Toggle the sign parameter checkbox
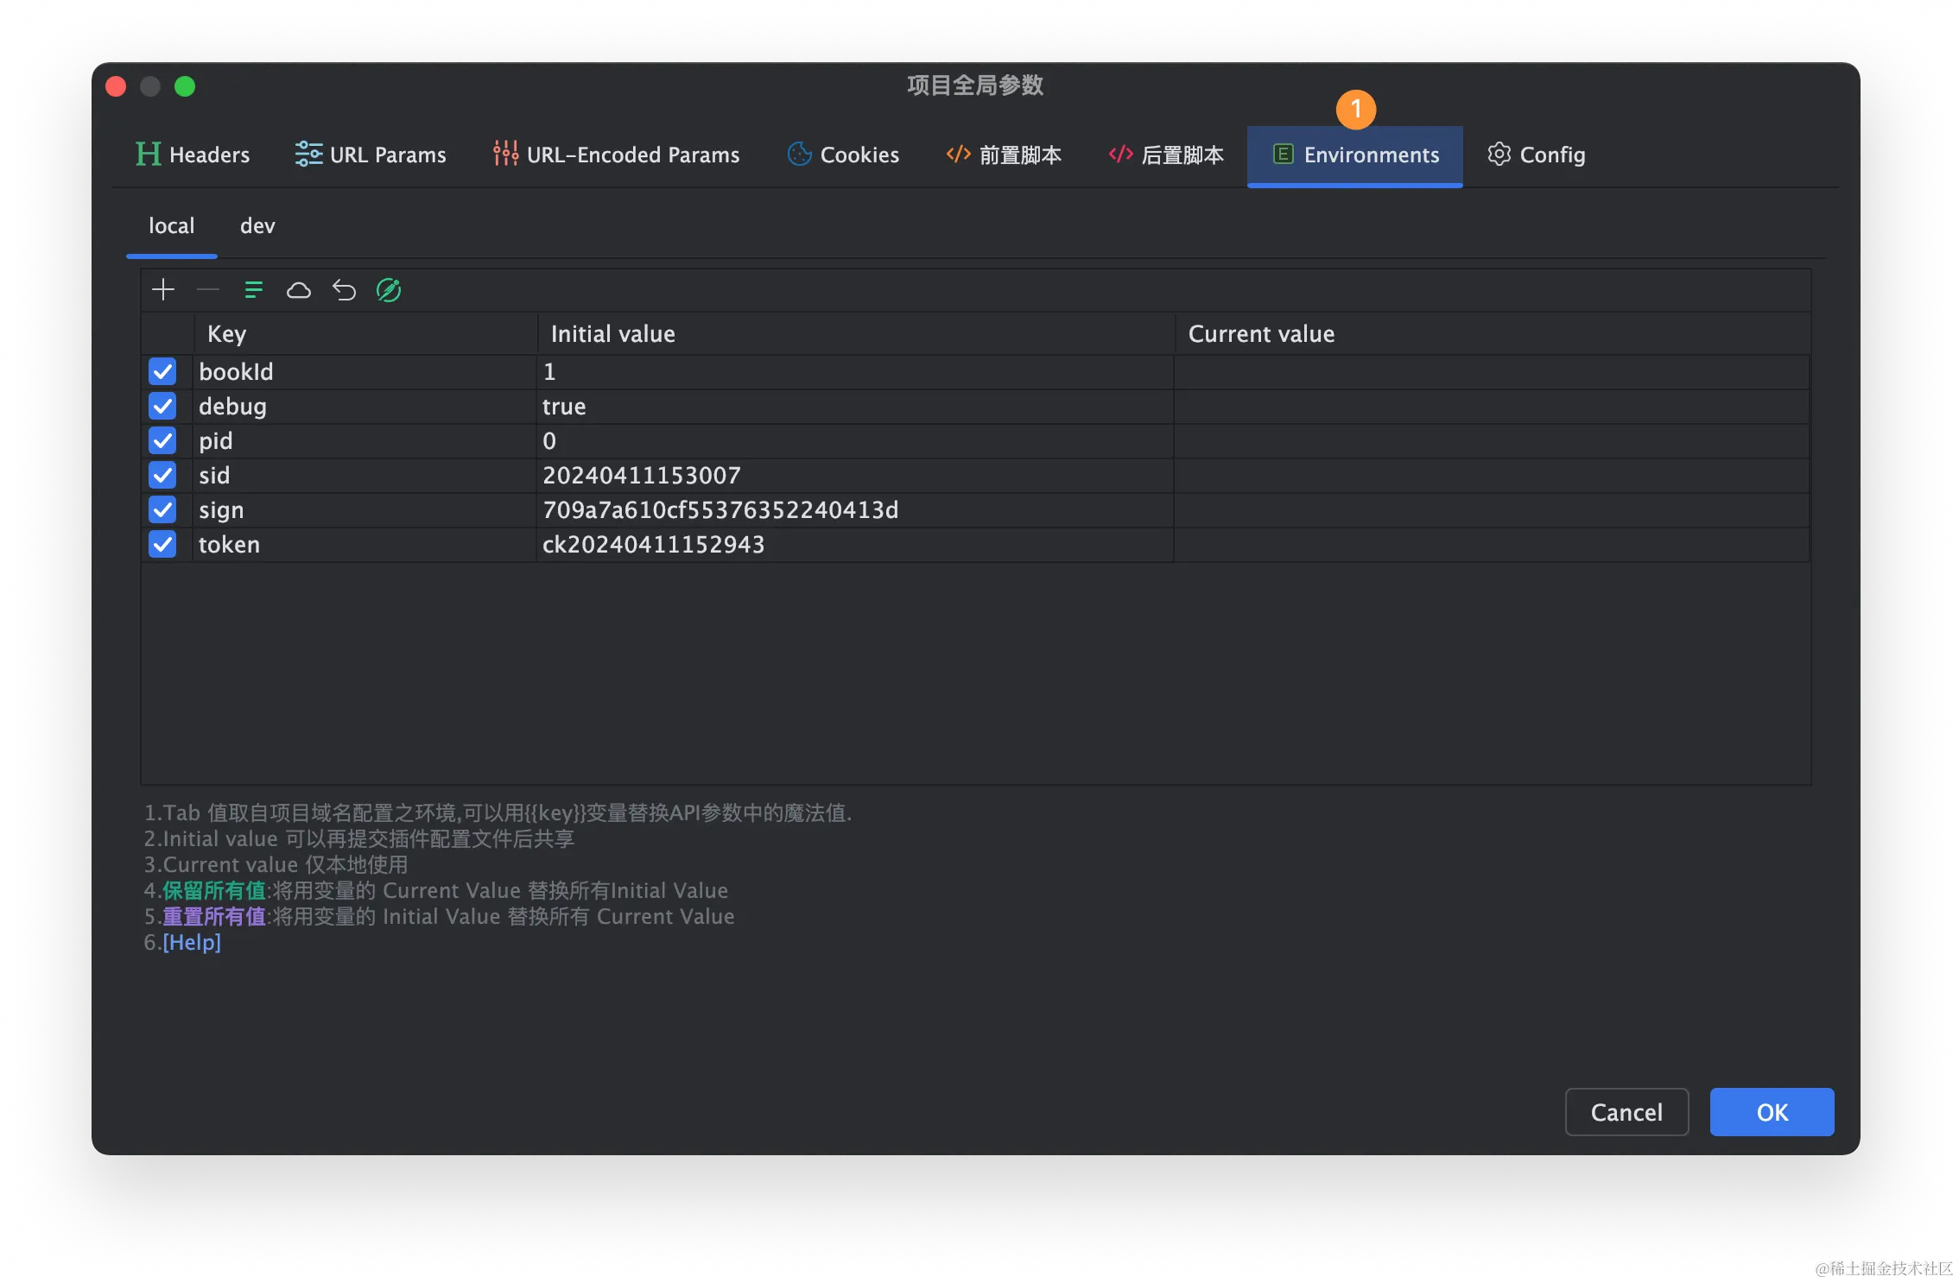The width and height of the screenshot is (1959, 1283). 162,509
